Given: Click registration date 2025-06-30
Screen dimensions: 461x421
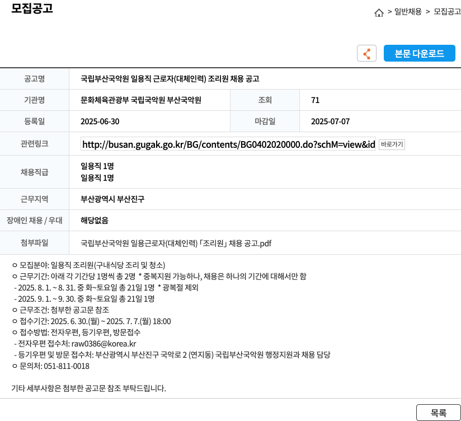Looking at the screenshot, I should click(x=100, y=121).
